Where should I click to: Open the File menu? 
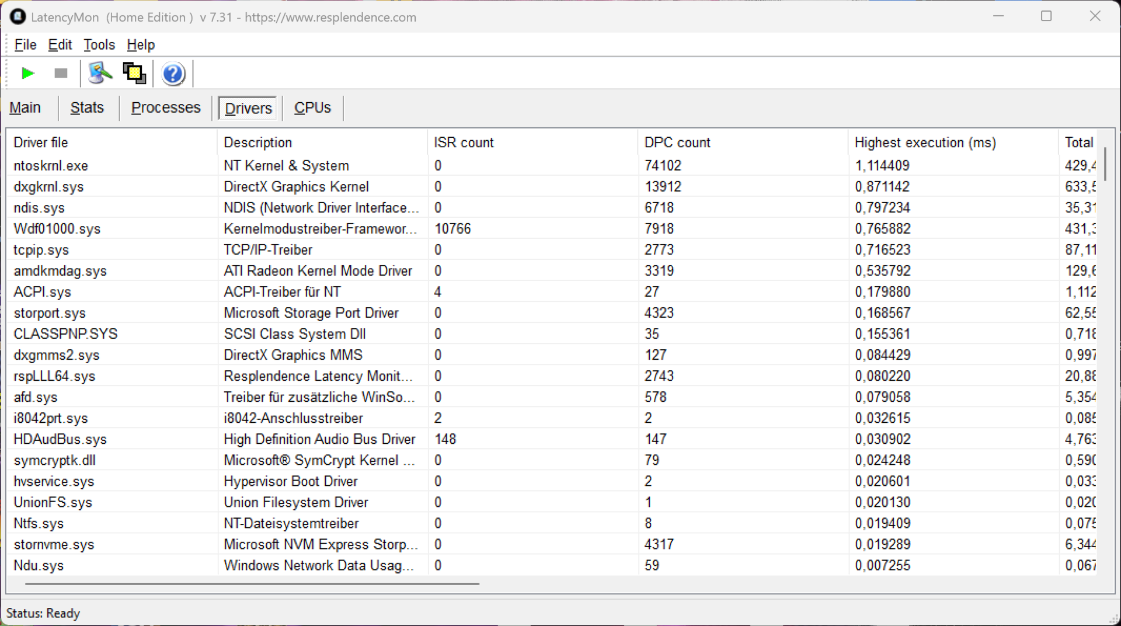25,44
